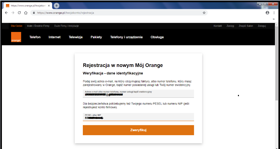This screenshot has width=280, height=149.
Task: Click the Weryfikacja - dane identyfikacyjne subheading
Action: [x=113, y=73]
